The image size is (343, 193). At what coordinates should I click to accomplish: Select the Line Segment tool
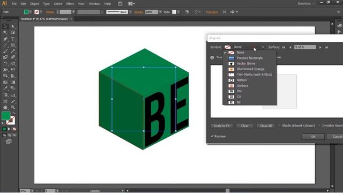click(5, 45)
